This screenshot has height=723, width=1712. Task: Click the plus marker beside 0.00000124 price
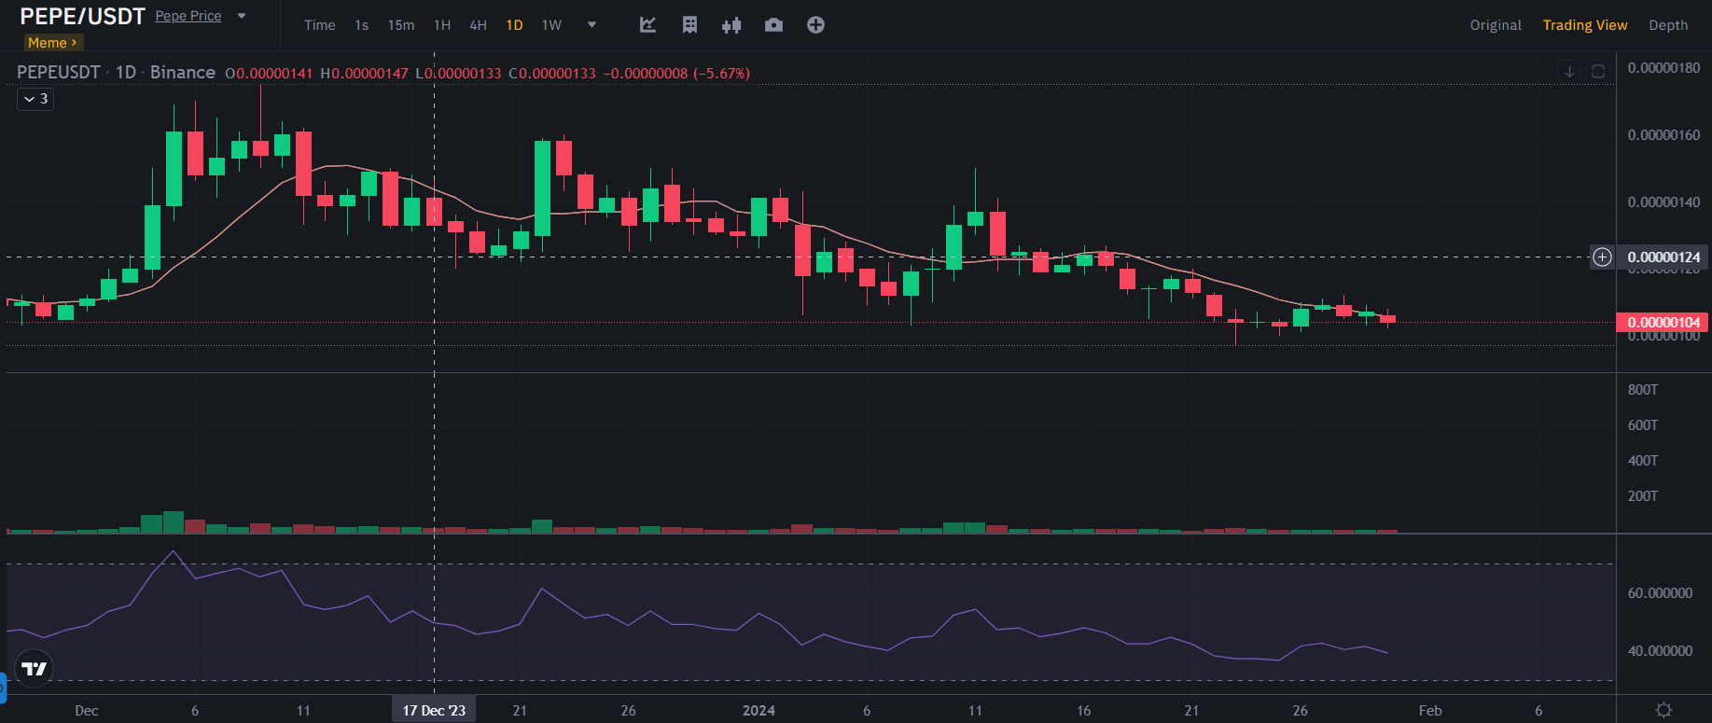(x=1602, y=257)
